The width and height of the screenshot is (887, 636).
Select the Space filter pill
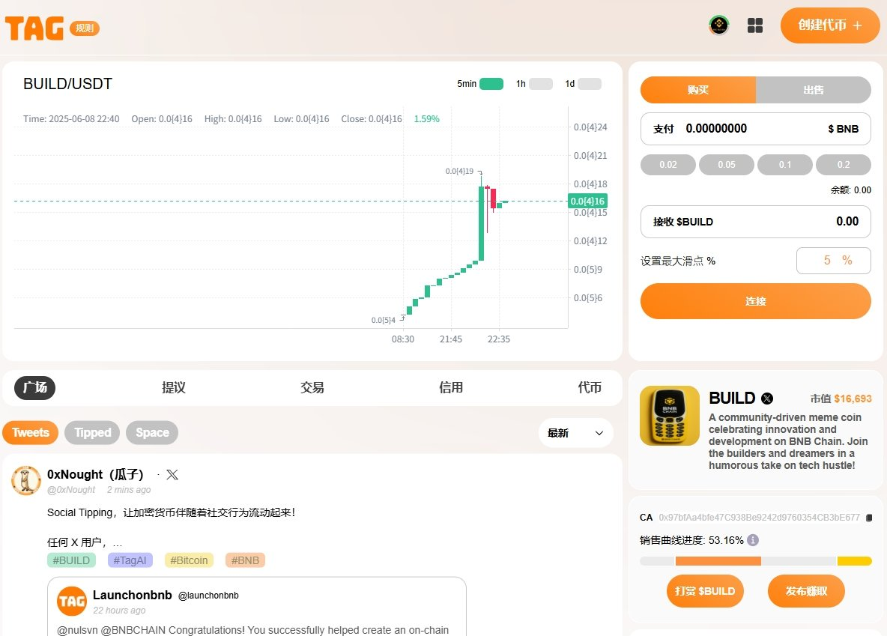click(152, 433)
